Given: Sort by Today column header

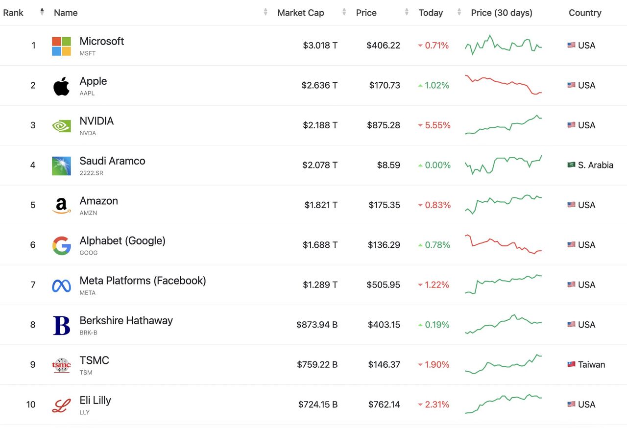Looking at the screenshot, I should pos(430,13).
